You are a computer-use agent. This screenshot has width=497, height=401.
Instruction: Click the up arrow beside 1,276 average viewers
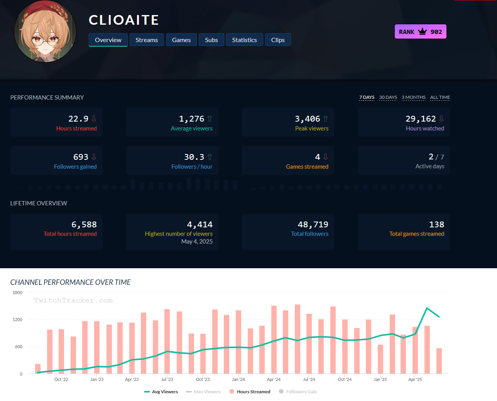coord(210,118)
